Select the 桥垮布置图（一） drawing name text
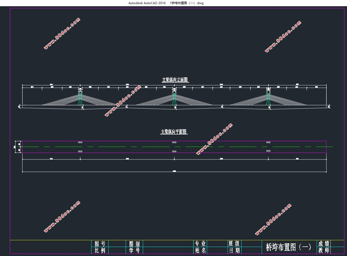The image size is (347, 256). pyautogui.click(x=288, y=247)
